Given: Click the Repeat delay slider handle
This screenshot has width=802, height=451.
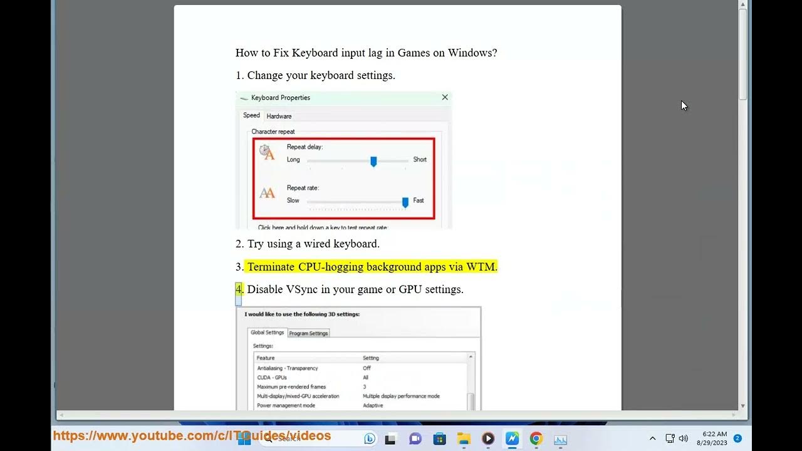Looking at the screenshot, I should 373,162.
